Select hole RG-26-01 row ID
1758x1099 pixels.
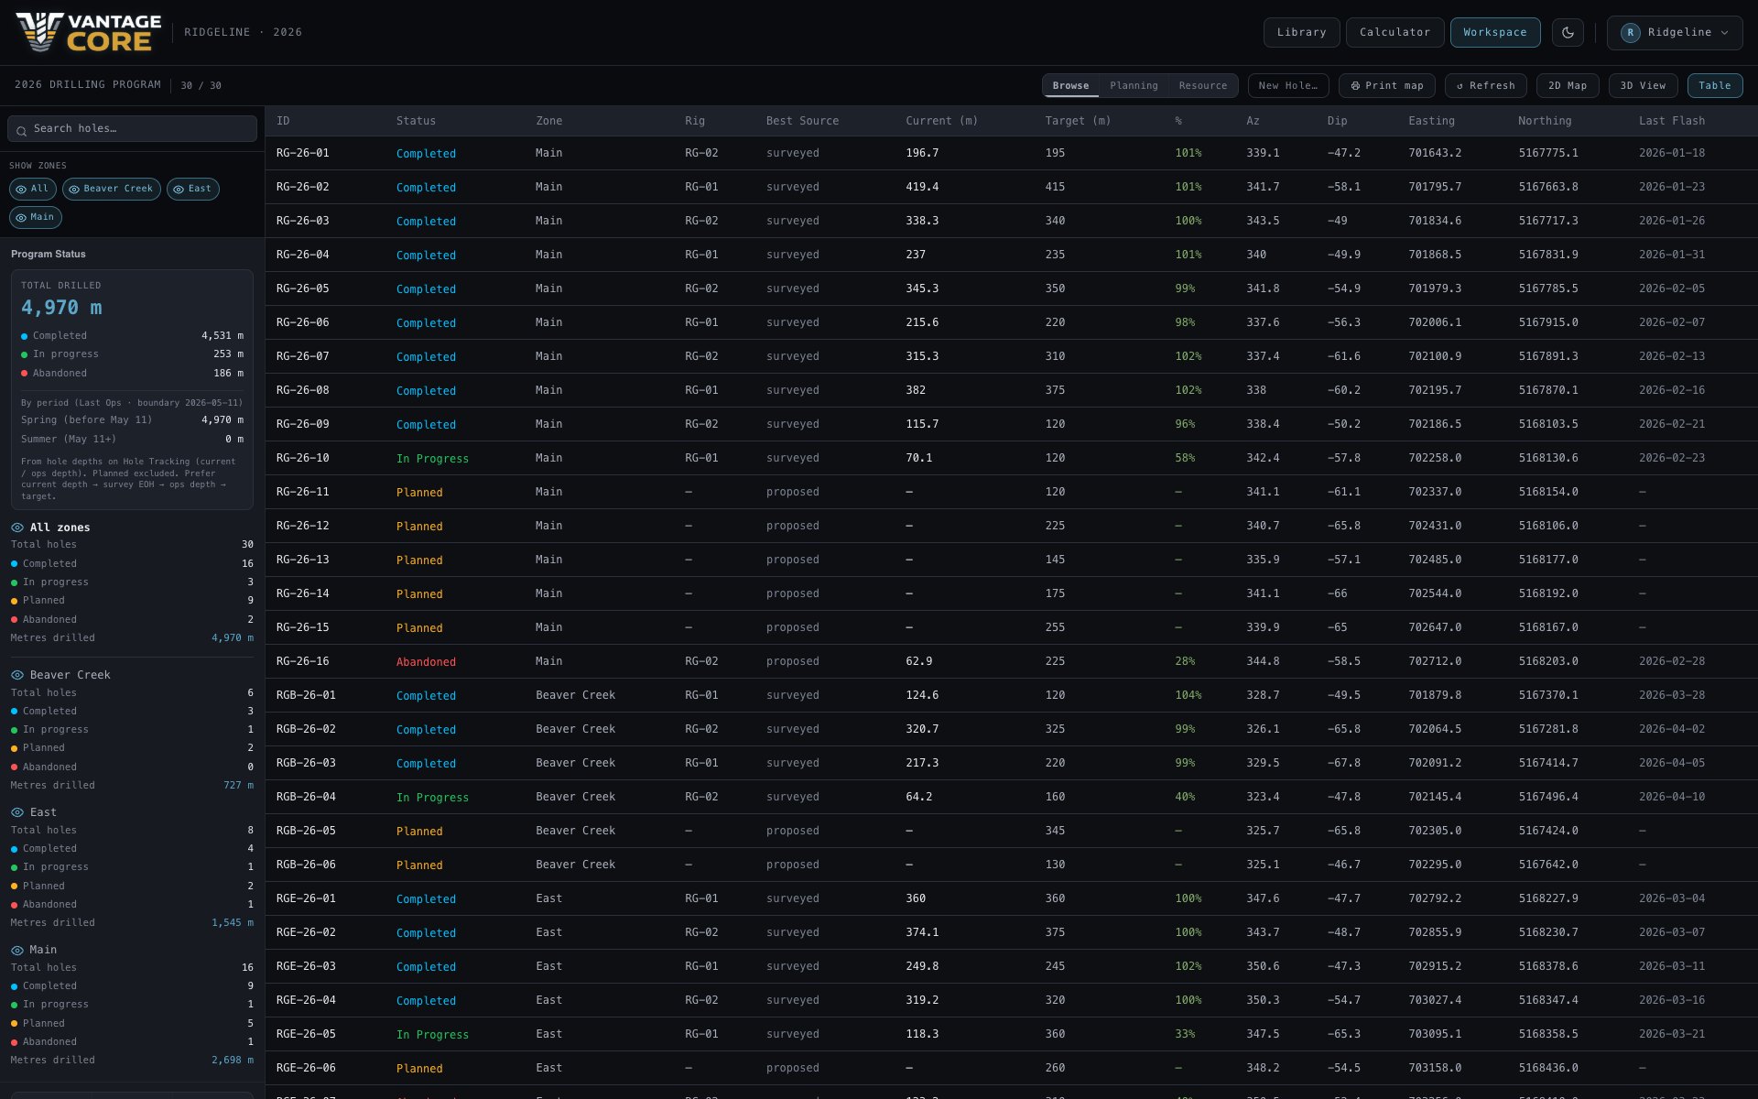pyautogui.click(x=302, y=153)
